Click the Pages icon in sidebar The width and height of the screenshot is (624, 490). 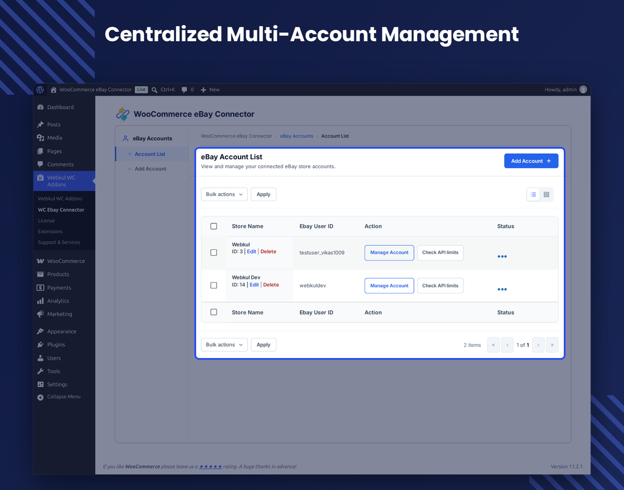click(x=40, y=151)
